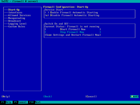Go Back to previous step
The height and width of the screenshot is (105, 140).
click(48, 97)
